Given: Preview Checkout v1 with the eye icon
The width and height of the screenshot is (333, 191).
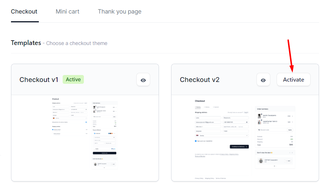Looking at the screenshot, I should (x=143, y=80).
